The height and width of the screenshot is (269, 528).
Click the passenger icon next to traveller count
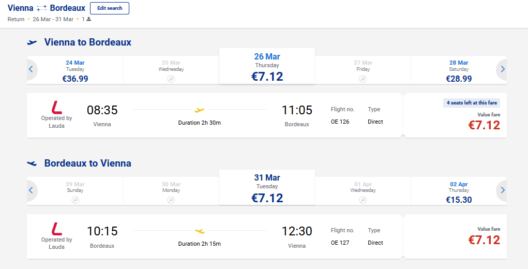(88, 19)
